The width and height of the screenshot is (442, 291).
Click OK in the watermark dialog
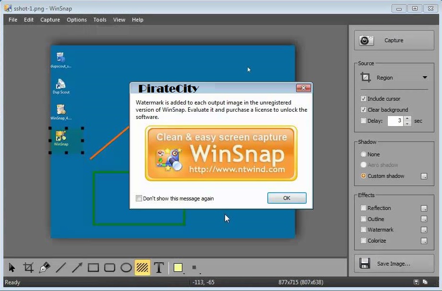[x=287, y=198]
